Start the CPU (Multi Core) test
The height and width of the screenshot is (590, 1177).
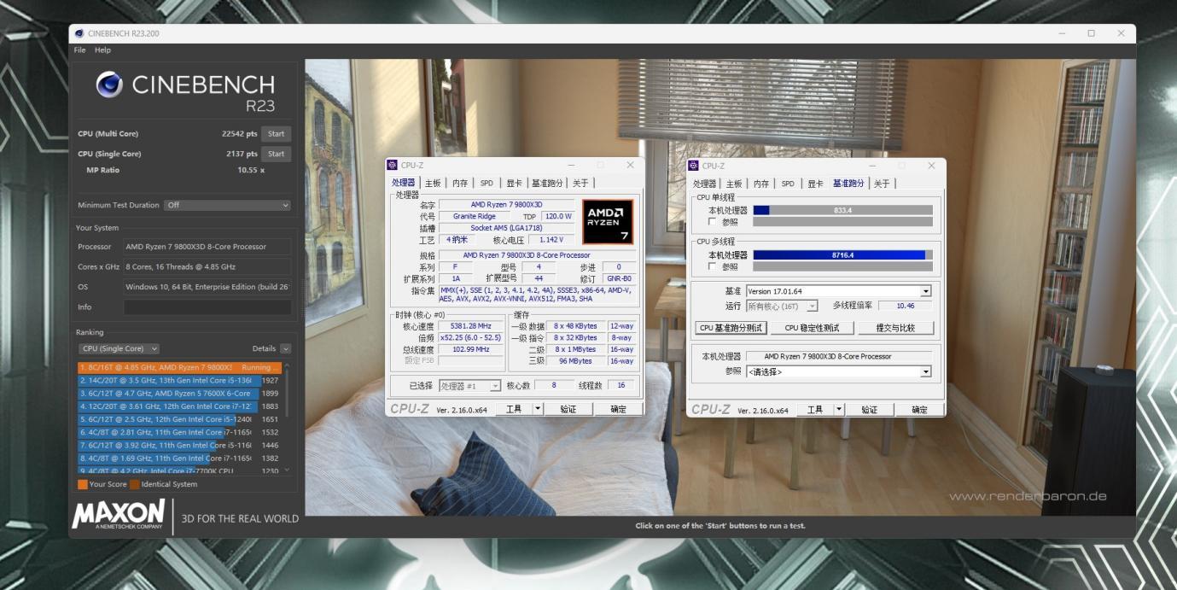click(x=276, y=134)
